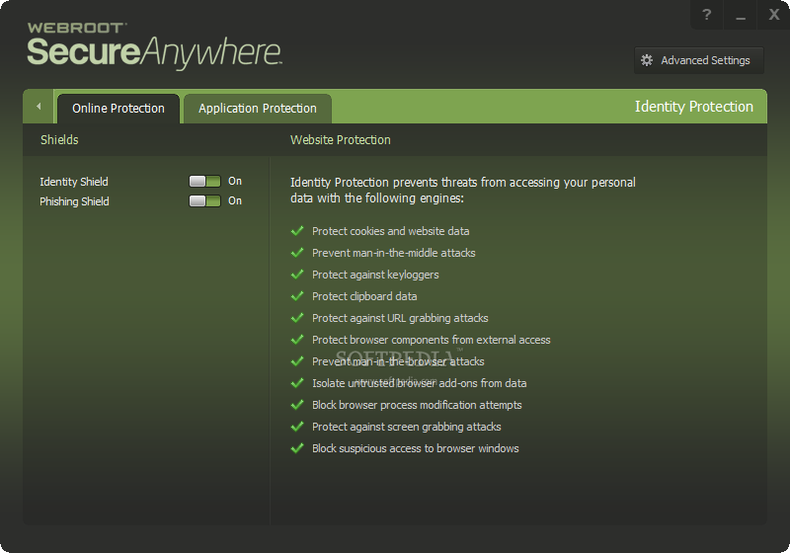Click the Webroot SecureAnywhere logo
Image resolution: width=790 pixels, height=553 pixels.
tap(154, 45)
